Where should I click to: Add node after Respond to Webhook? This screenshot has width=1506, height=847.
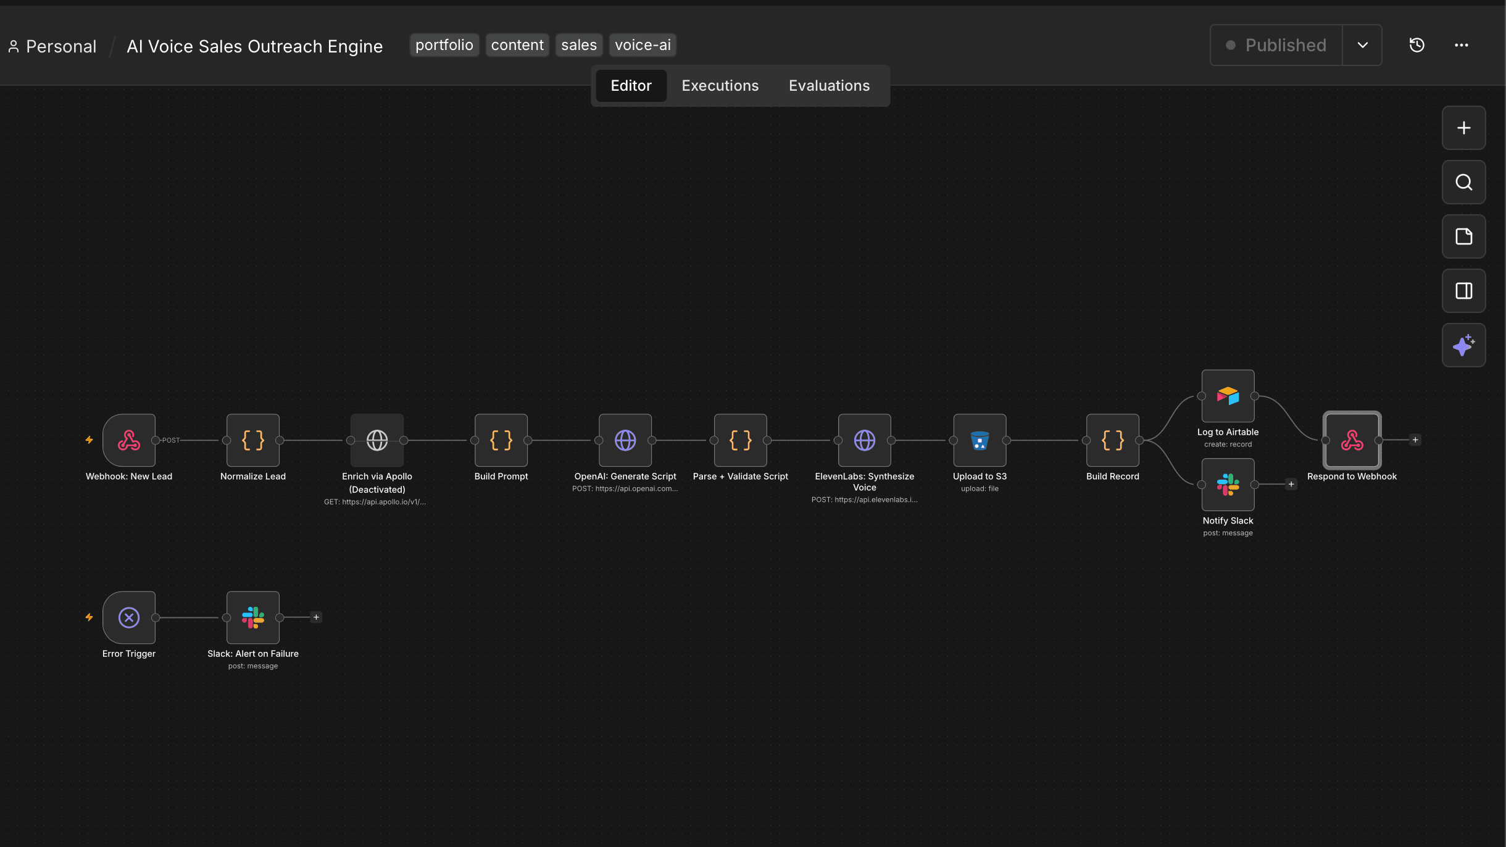(x=1415, y=440)
